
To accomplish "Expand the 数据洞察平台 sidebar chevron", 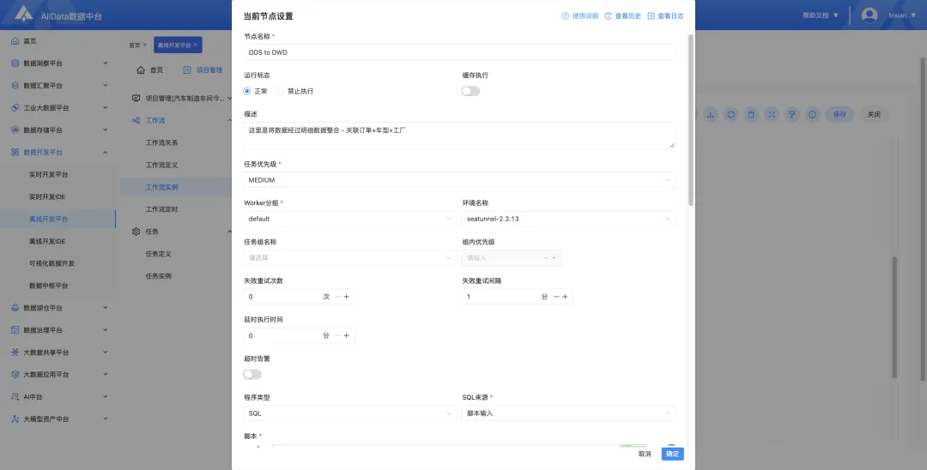I will [x=106, y=63].
